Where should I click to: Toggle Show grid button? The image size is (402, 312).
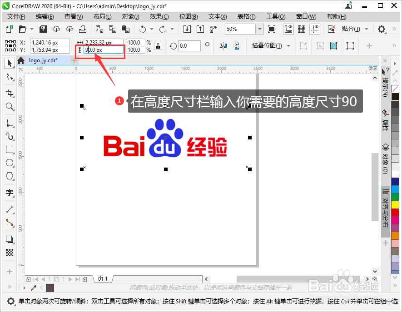(x=302, y=29)
